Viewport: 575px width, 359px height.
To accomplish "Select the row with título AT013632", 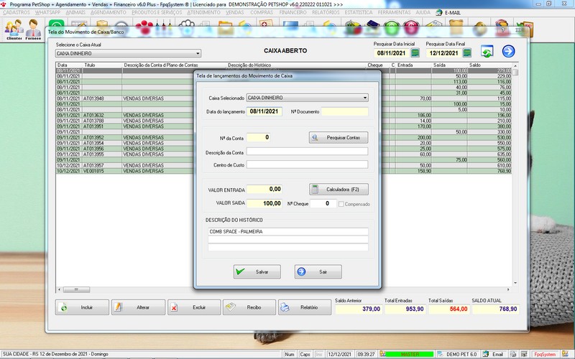I will click(284, 116).
